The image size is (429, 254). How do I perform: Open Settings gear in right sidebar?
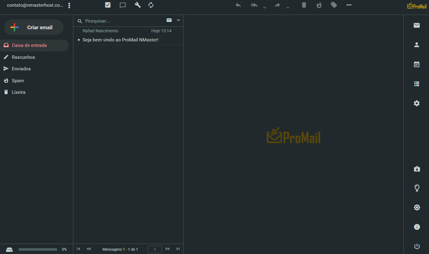click(417, 103)
